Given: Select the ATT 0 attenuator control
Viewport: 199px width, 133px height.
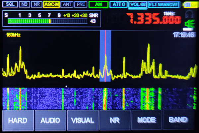Looking at the screenshot, I should pos(118,4).
